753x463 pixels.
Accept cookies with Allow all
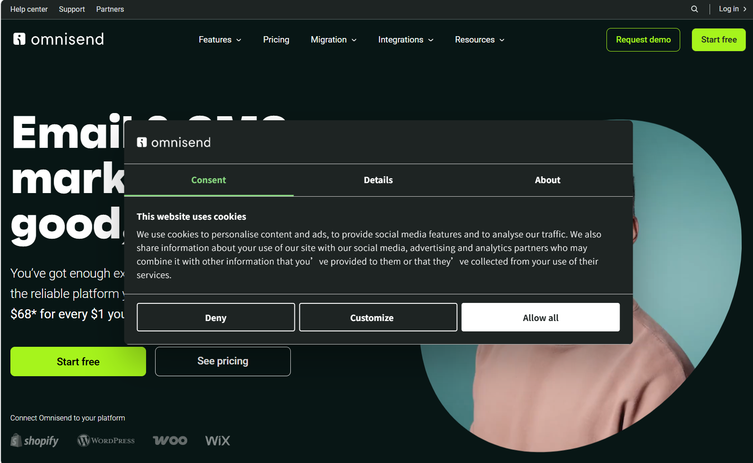coord(540,317)
